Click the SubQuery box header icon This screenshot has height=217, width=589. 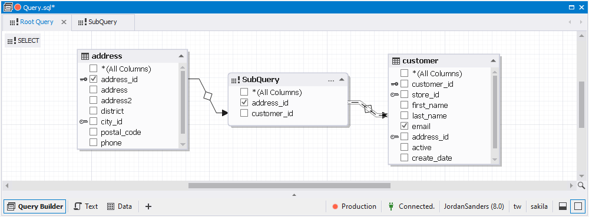tap(236, 80)
